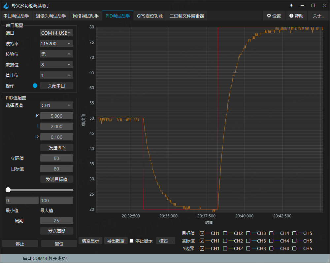Screen dimensions: 330x263
Task: Enable actual value CH3 checkbox
Action: (x=248, y=241)
